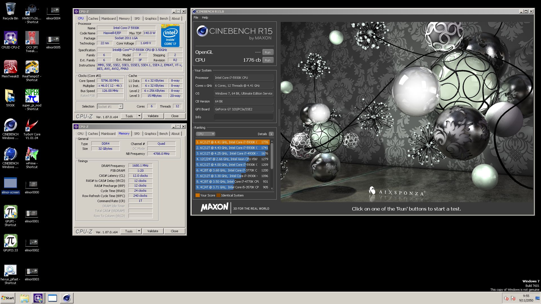Open the 5930K folder icon

[x=10, y=98]
